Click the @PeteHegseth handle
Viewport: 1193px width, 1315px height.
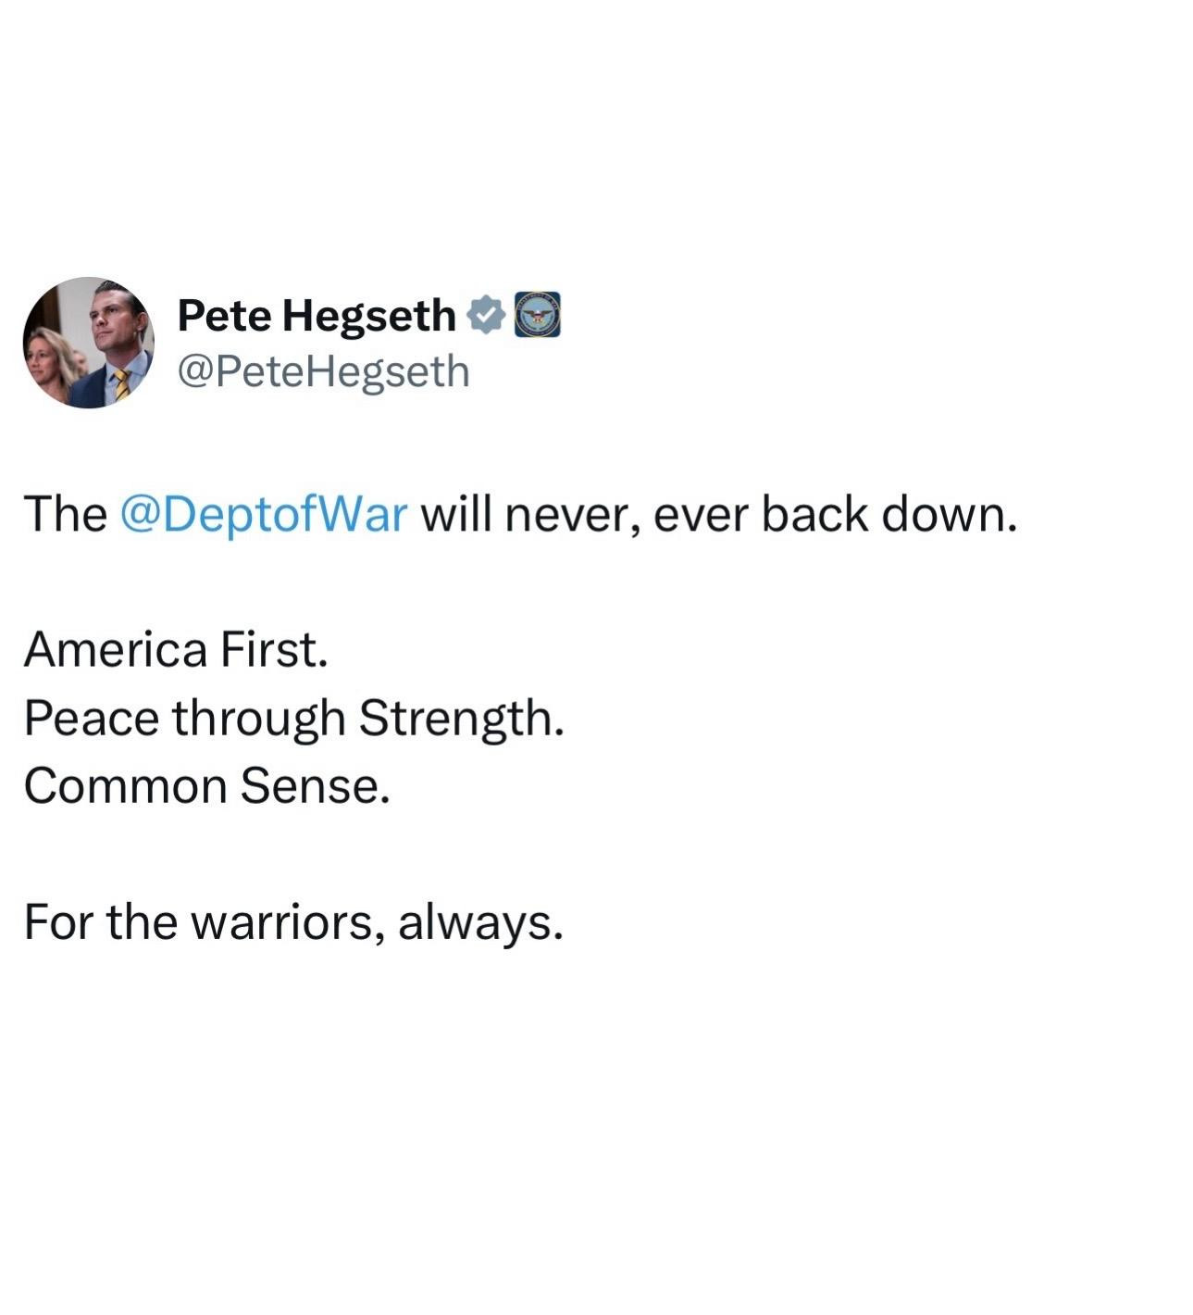(323, 372)
